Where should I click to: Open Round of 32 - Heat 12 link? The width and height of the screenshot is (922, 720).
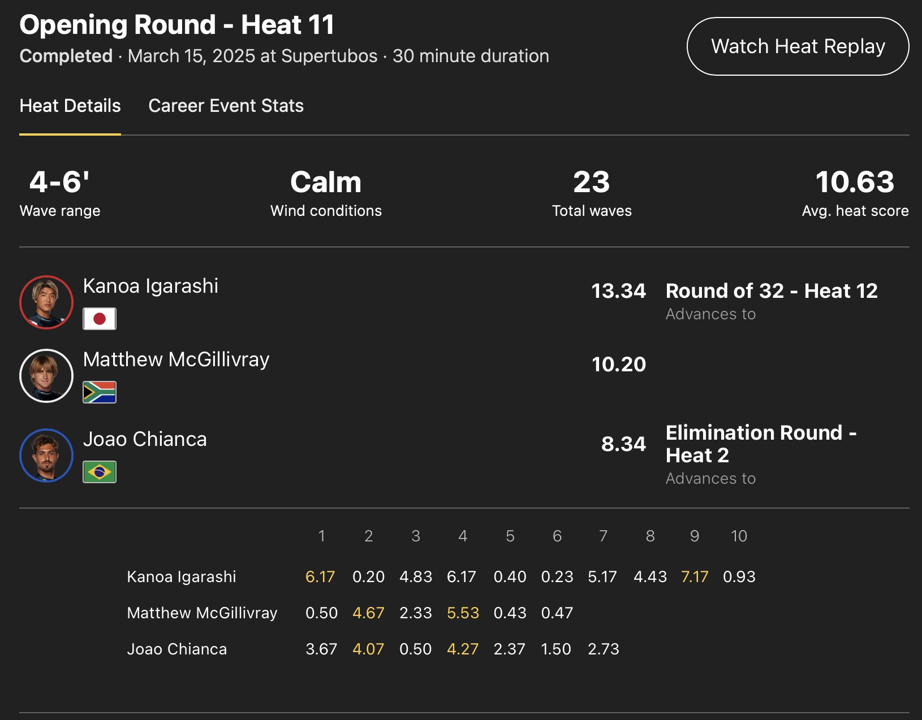tap(771, 291)
